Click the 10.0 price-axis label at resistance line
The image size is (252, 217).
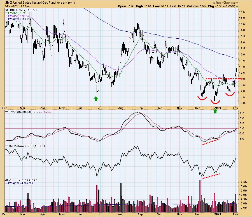click(x=242, y=79)
